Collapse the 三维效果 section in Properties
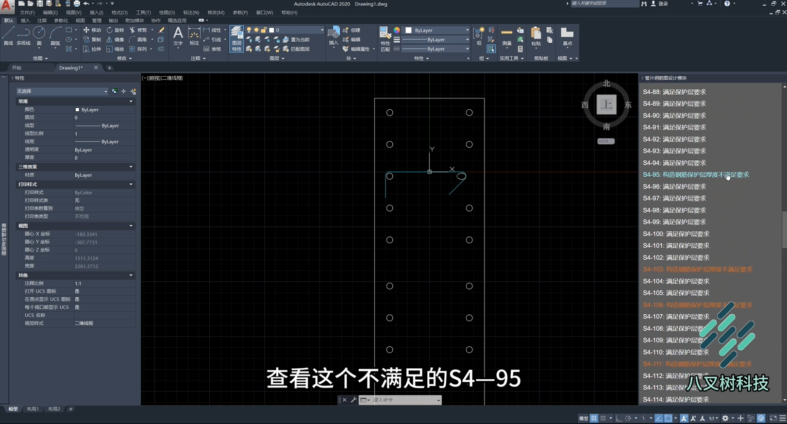Viewport: 787px width, 424px height. click(131, 167)
